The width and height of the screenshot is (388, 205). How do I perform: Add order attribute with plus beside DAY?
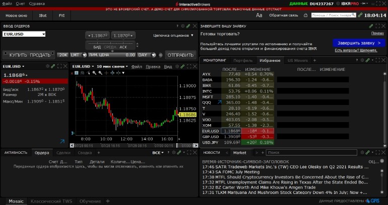coord(160,55)
